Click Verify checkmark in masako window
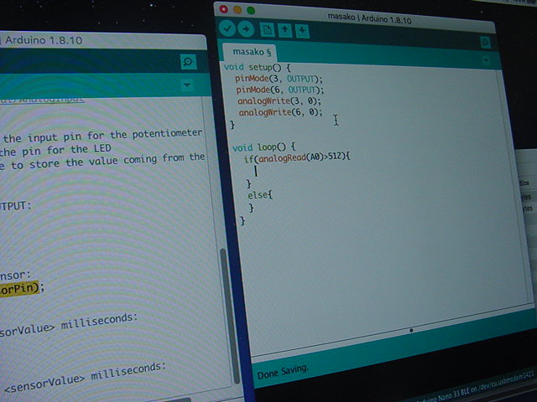 pos(227,28)
